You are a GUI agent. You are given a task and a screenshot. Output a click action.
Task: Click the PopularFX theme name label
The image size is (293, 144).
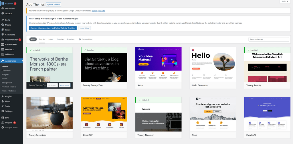coord(251,135)
